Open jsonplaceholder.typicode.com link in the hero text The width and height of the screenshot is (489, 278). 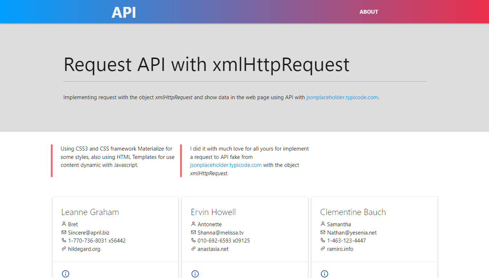click(x=342, y=97)
